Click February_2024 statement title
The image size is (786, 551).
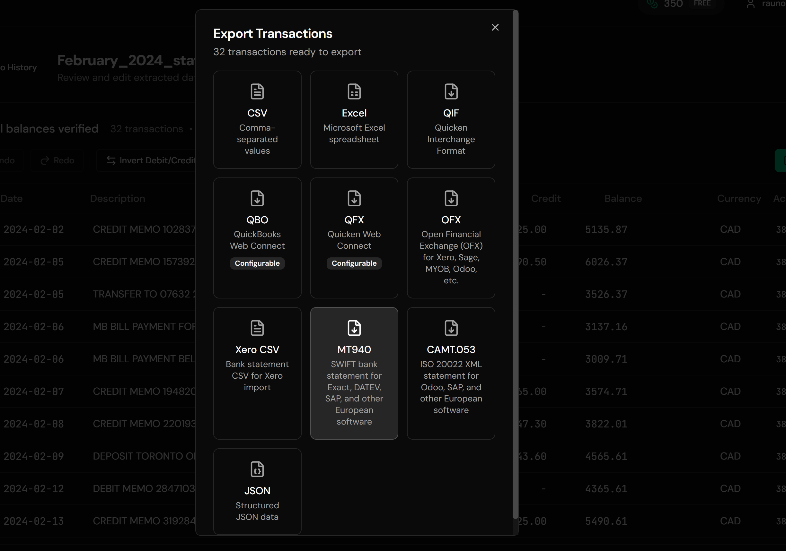coord(126,61)
